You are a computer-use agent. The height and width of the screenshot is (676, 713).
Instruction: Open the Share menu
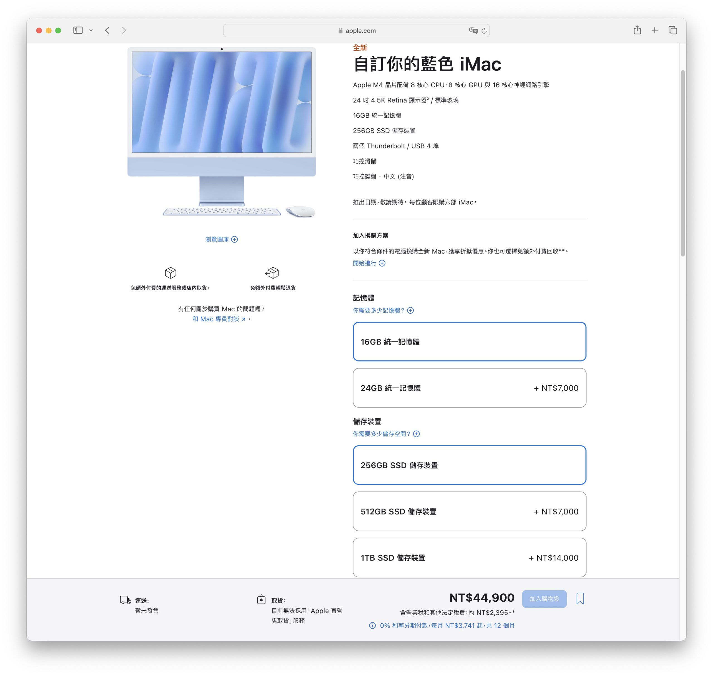point(637,30)
